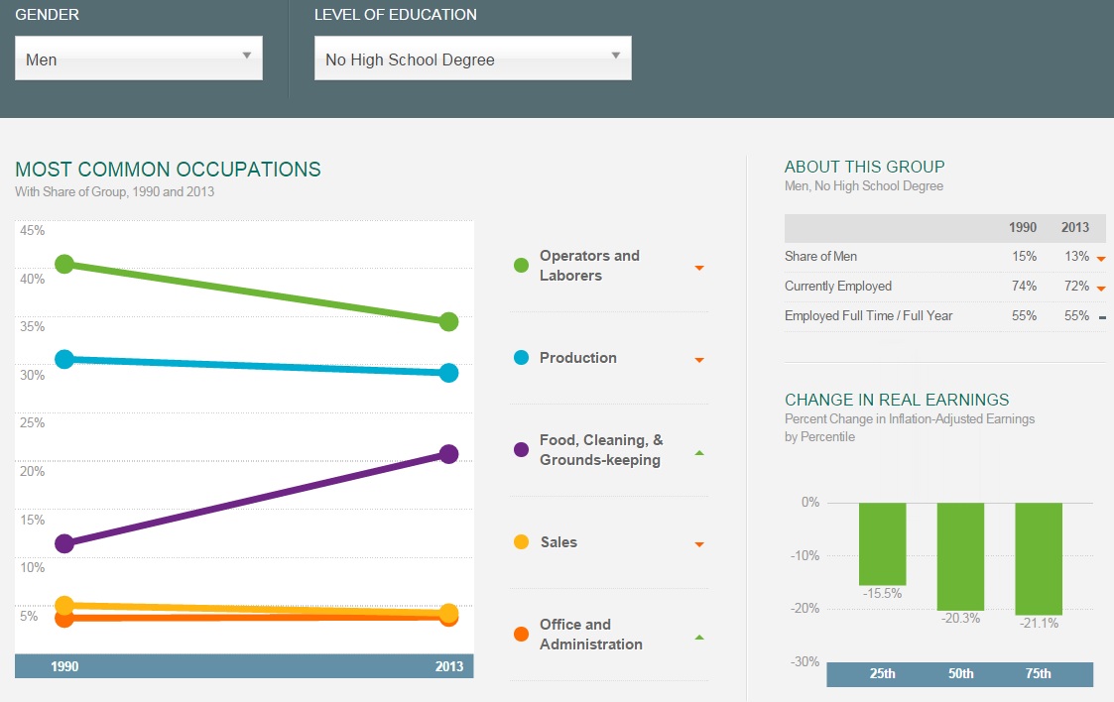Select the Office and Administration label
This screenshot has height=702, width=1114.
pyautogui.click(x=590, y=635)
